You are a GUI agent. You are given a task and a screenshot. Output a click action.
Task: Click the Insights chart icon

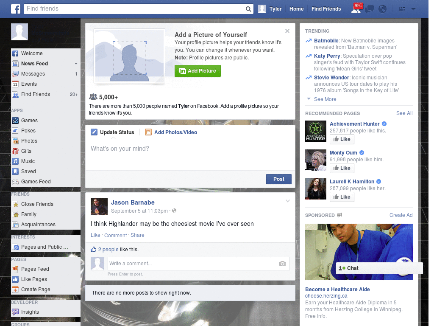tap(15, 312)
